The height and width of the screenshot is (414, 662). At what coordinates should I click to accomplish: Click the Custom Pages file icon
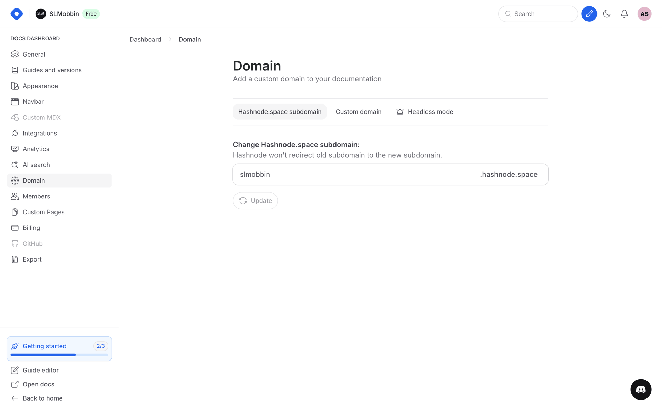[15, 212]
